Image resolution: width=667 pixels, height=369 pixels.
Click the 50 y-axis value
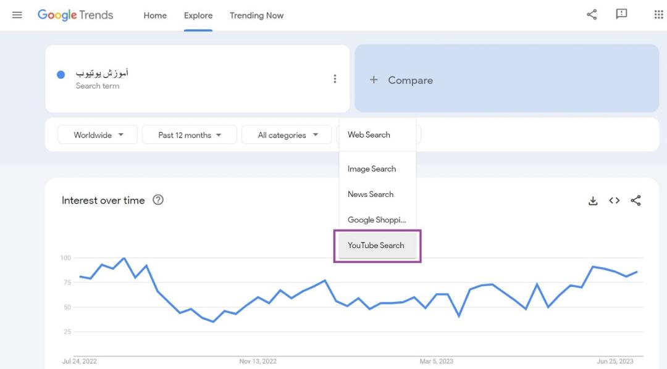(67, 307)
